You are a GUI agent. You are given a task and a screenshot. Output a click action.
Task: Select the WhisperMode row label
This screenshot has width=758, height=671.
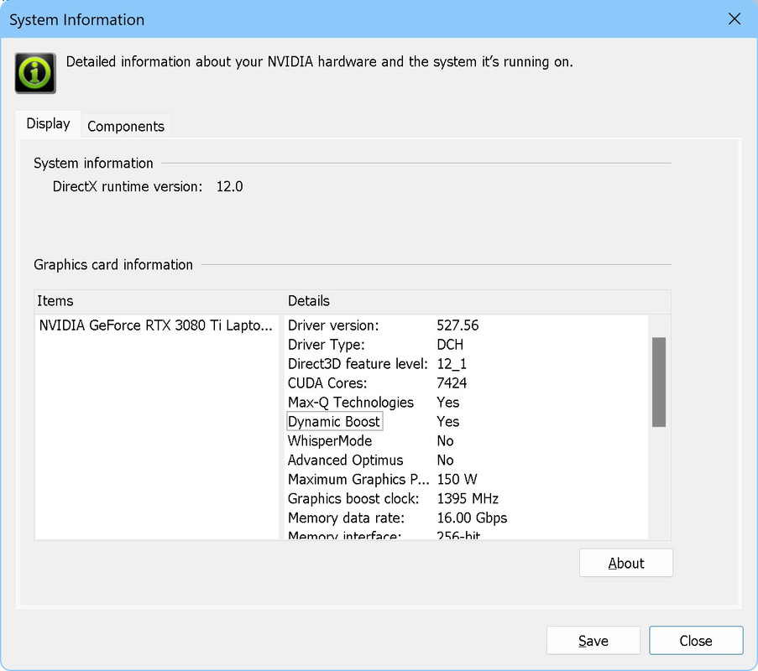click(330, 440)
